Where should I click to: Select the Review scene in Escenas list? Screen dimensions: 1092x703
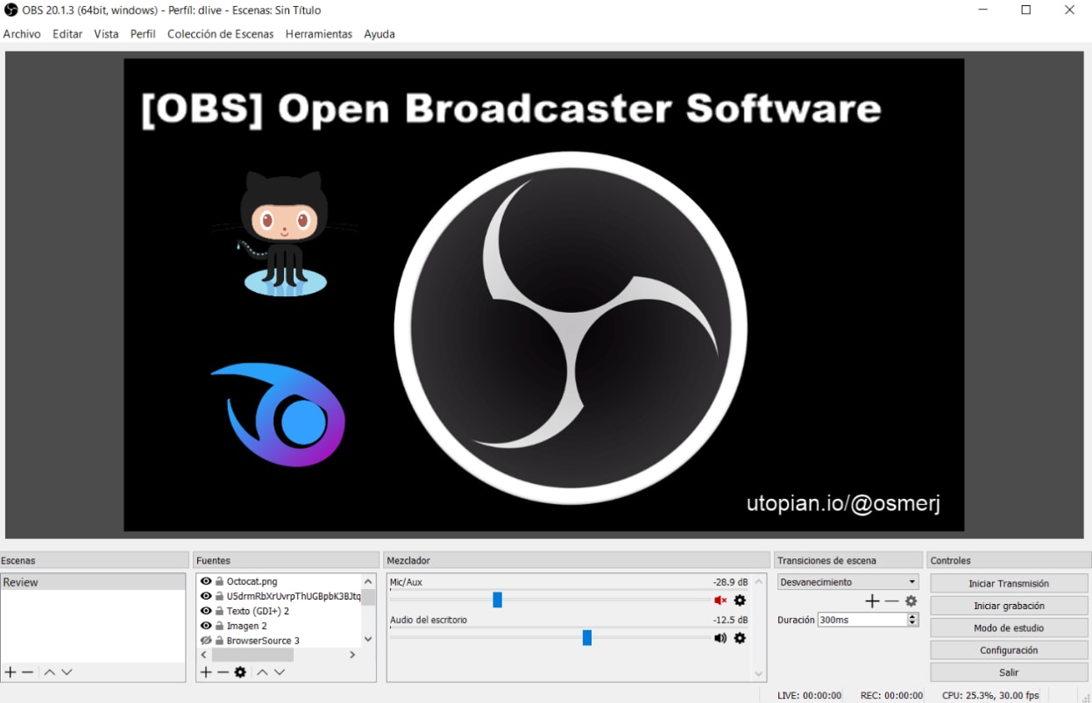click(92, 582)
